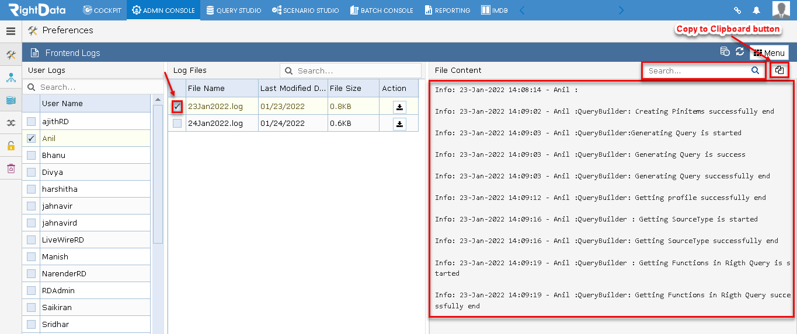Download the 24Jan2022.log file
The width and height of the screenshot is (797, 334).
tap(399, 124)
